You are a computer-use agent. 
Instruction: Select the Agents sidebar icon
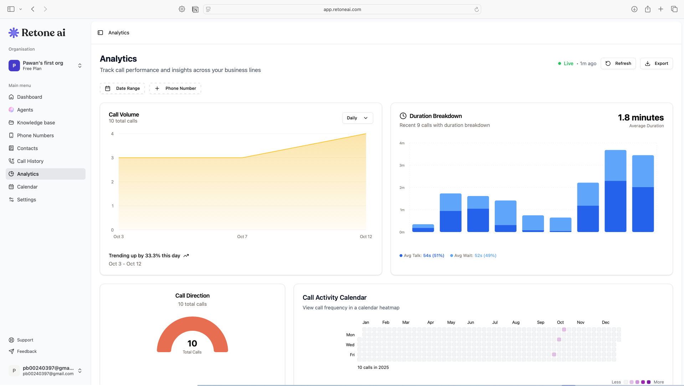(x=11, y=109)
